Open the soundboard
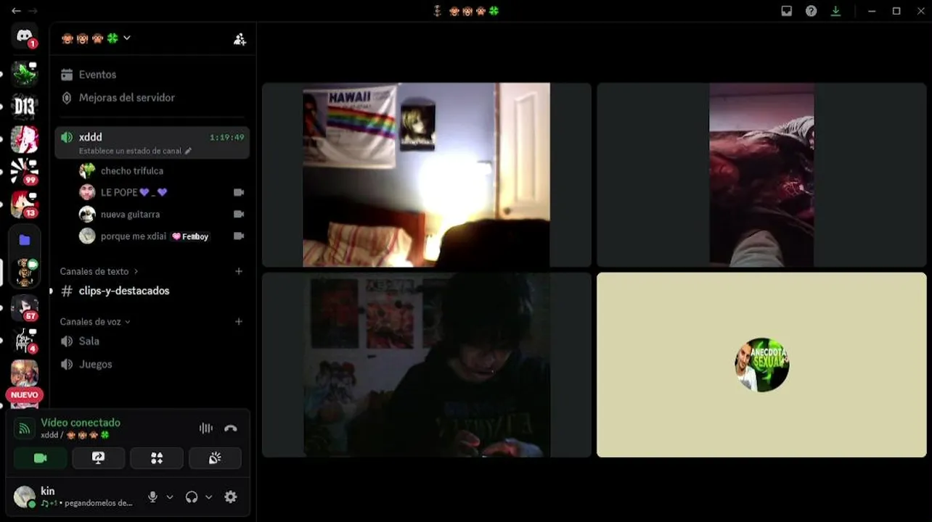Screen dimensions: 932x522 pos(215,458)
